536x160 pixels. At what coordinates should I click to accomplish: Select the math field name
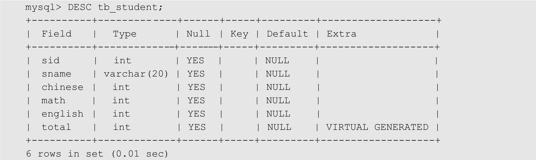click(x=53, y=101)
